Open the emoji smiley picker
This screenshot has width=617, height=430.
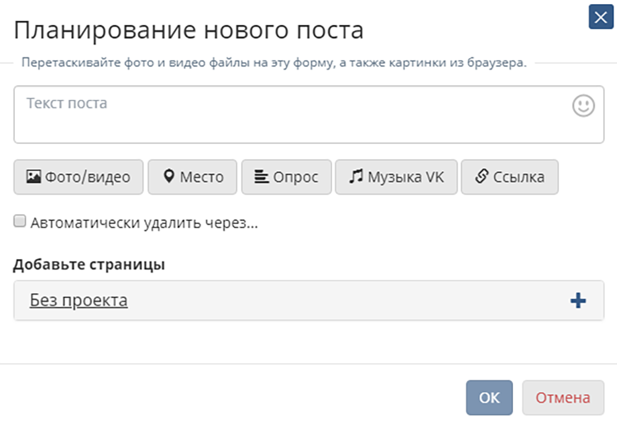[x=583, y=105]
